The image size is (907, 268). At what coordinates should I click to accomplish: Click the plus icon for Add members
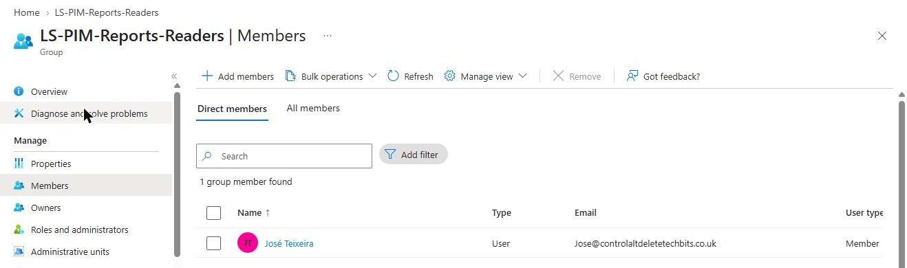pyautogui.click(x=206, y=76)
